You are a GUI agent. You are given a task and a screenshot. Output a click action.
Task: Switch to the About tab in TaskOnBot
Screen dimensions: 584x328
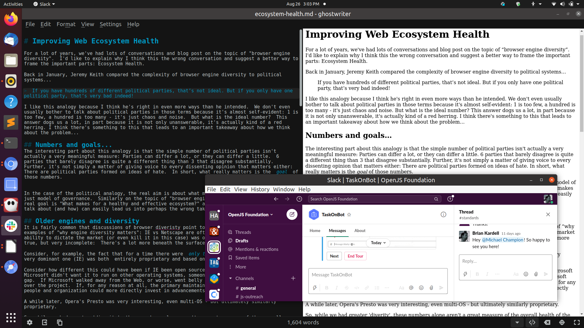tap(360, 231)
